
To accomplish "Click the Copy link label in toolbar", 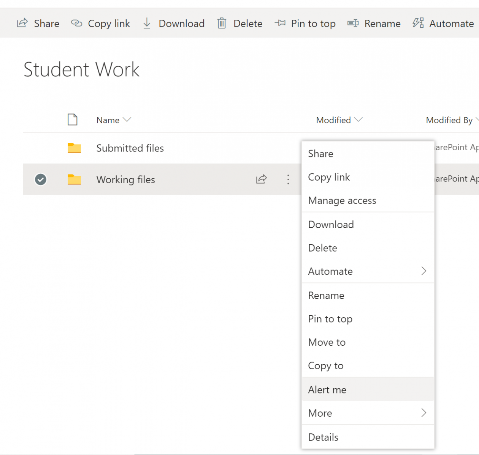I will click(109, 24).
